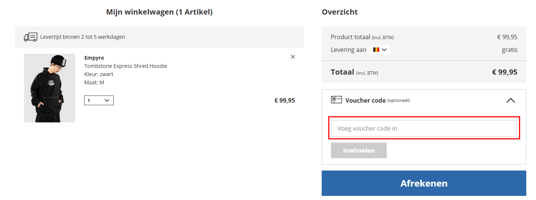Viewport: 536px width, 200px height.
Task: Click the Empyre brand name
Action: [x=94, y=58]
